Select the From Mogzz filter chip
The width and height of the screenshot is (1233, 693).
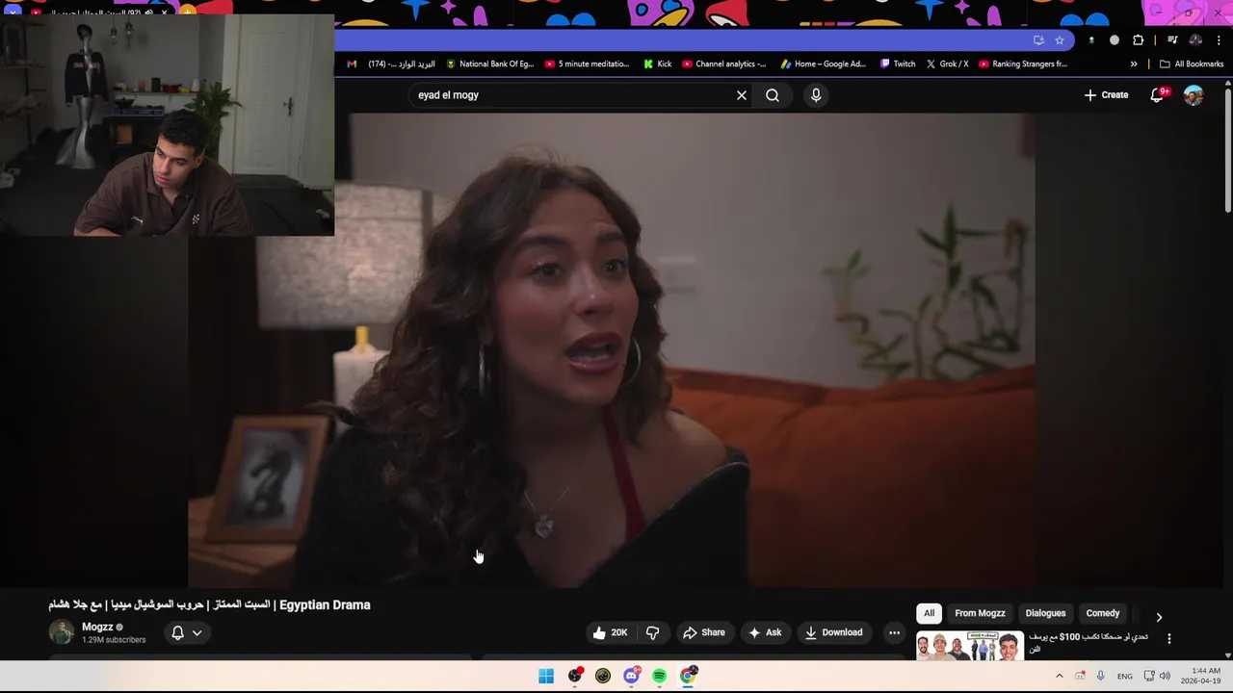click(980, 613)
